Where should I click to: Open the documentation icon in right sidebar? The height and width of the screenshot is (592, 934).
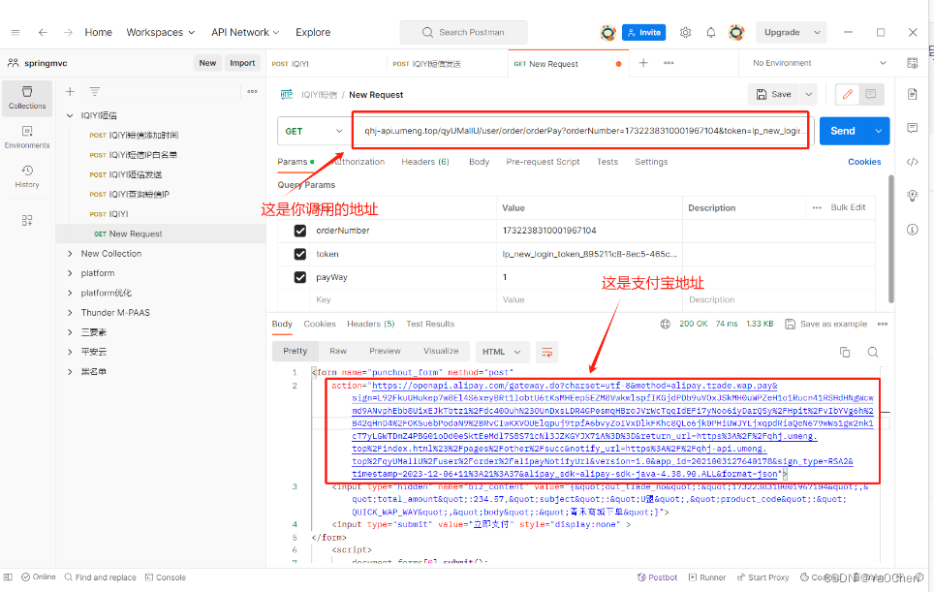912,94
